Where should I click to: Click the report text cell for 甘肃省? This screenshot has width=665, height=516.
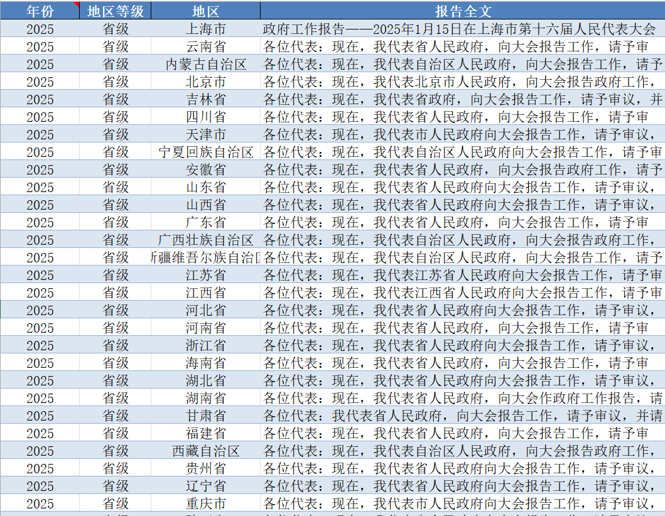click(x=463, y=416)
